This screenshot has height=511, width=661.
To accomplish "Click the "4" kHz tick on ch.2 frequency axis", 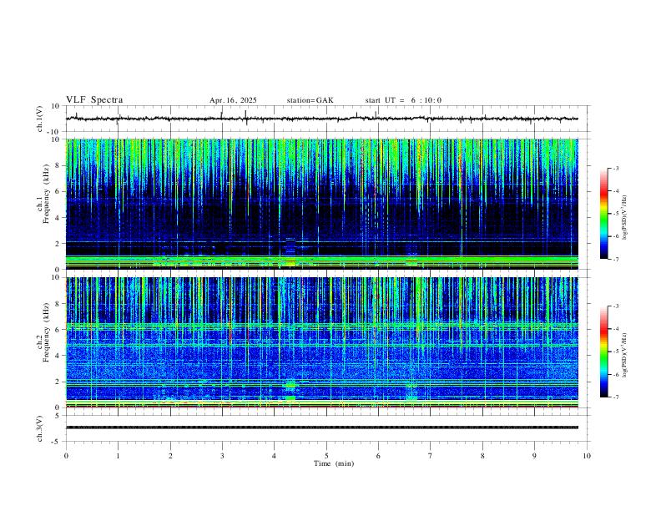I will [58, 356].
